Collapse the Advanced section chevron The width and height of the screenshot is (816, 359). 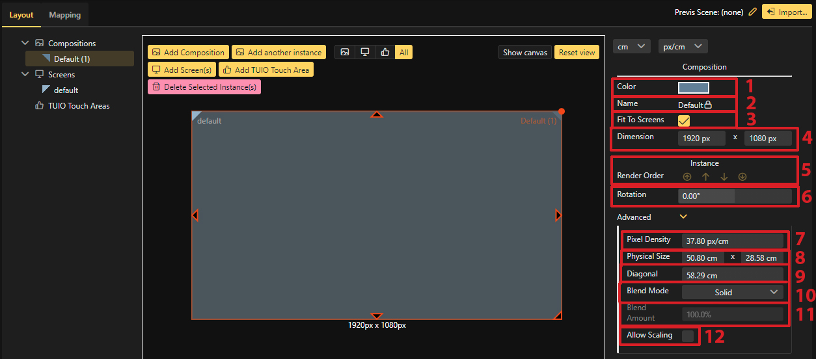pos(683,217)
